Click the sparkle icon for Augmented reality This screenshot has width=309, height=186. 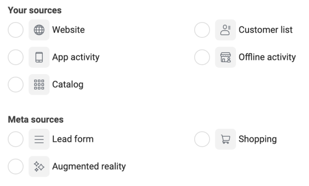[x=39, y=167]
